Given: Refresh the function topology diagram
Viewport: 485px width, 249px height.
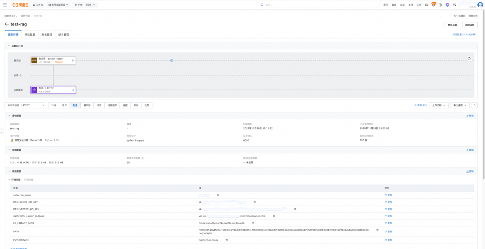Looking at the screenshot, I should [x=469, y=58].
